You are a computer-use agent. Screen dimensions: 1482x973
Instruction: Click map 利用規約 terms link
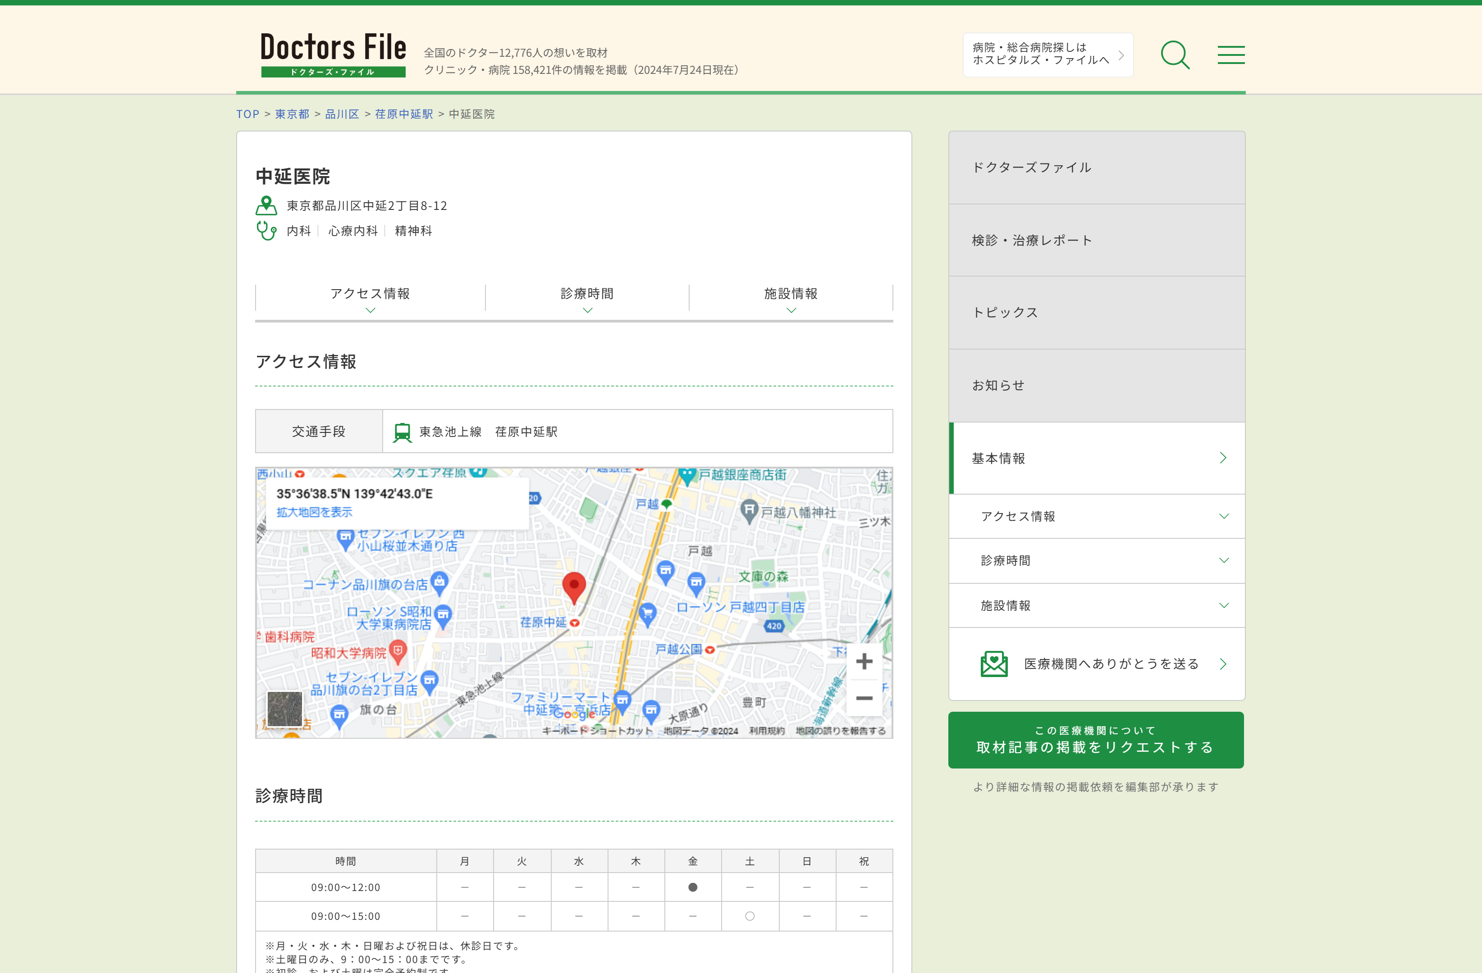[767, 730]
